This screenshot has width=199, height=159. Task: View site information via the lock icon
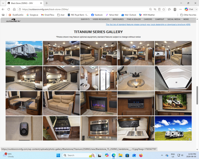(20, 9)
